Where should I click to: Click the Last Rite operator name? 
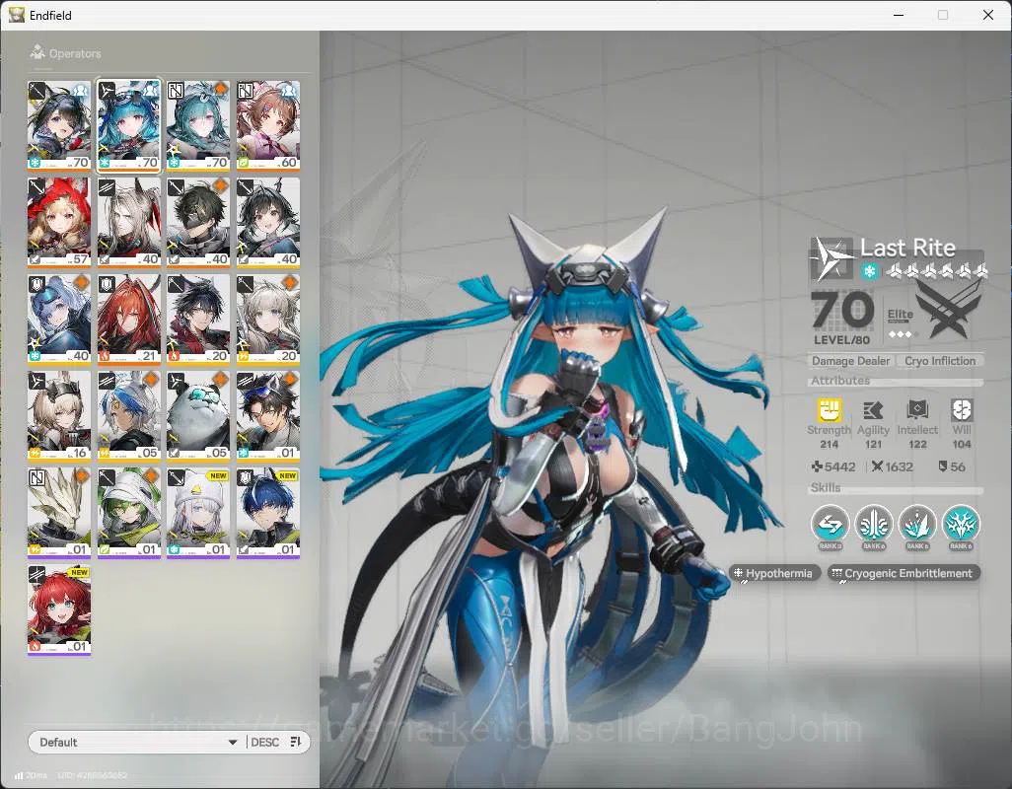(x=907, y=248)
